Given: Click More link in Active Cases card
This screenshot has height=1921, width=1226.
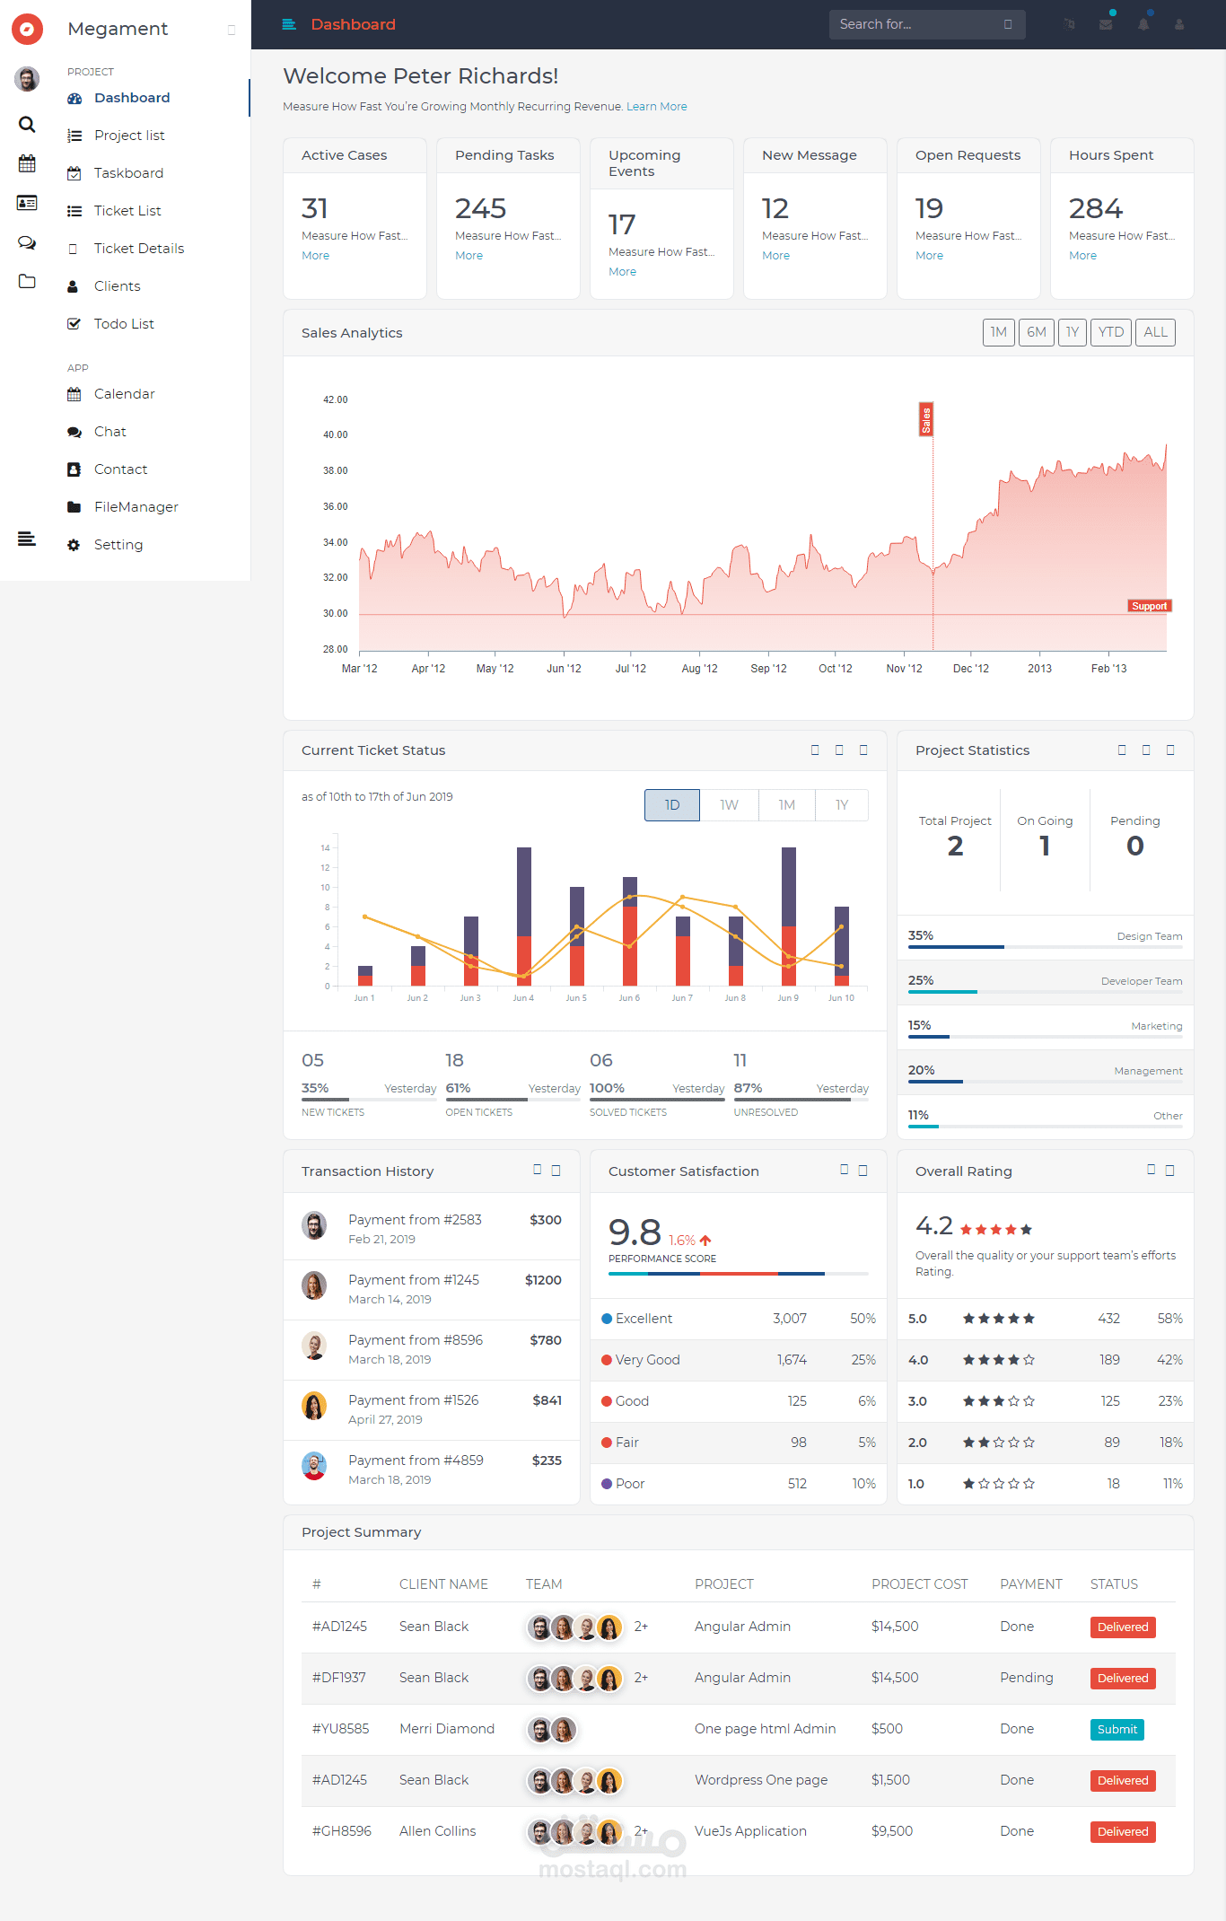Looking at the screenshot, I should click(316, 256).
